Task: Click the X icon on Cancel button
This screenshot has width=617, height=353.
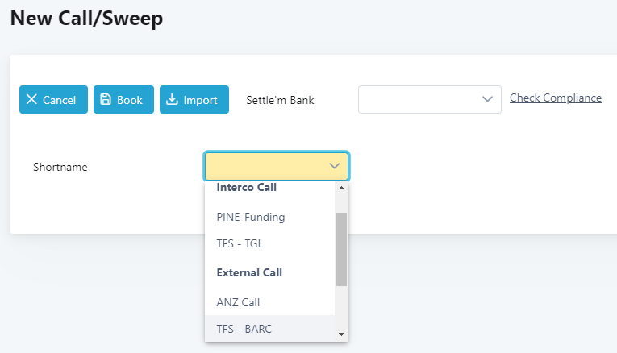Action: pos(31,100)
